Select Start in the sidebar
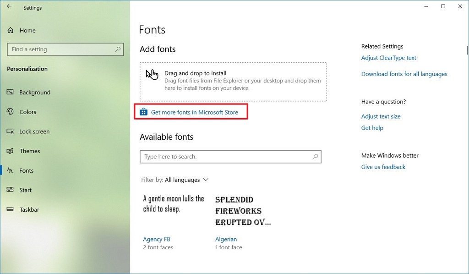The width and height of the screenshot is (469, 274). (x=26, y=190)
